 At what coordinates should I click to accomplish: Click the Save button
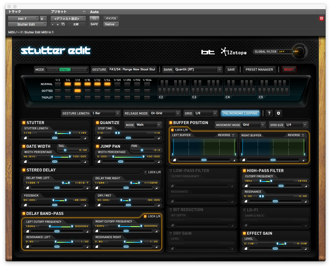231,69
